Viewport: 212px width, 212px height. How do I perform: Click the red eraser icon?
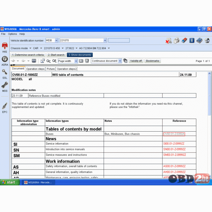(184, 40)
